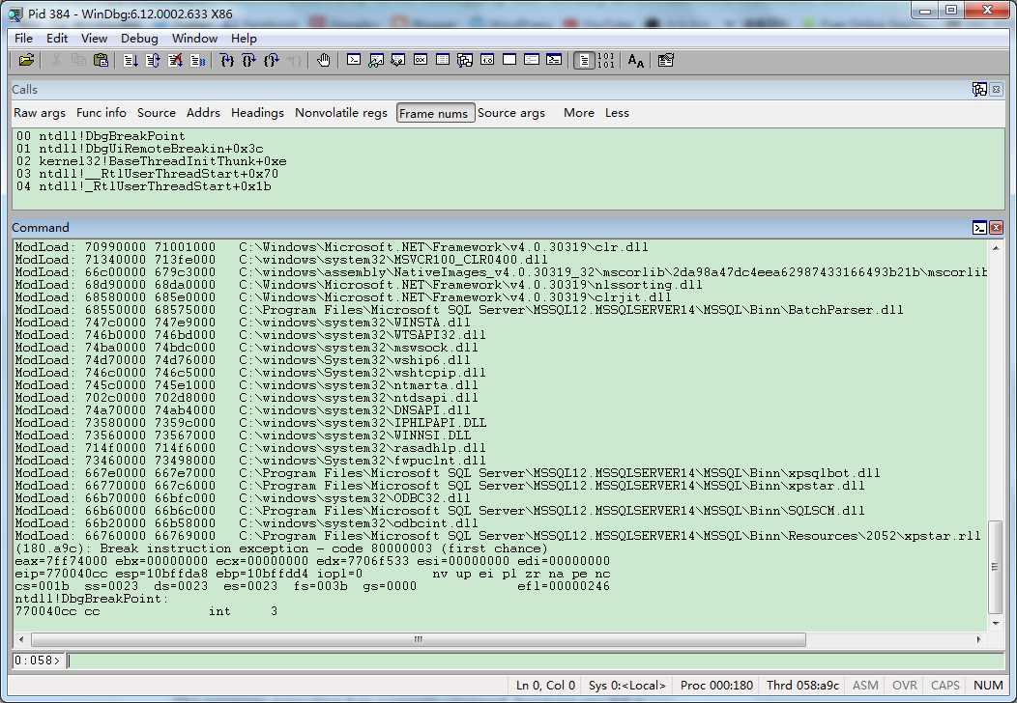Open the Calls window menu icon
1017x703 pixels.
979,89
